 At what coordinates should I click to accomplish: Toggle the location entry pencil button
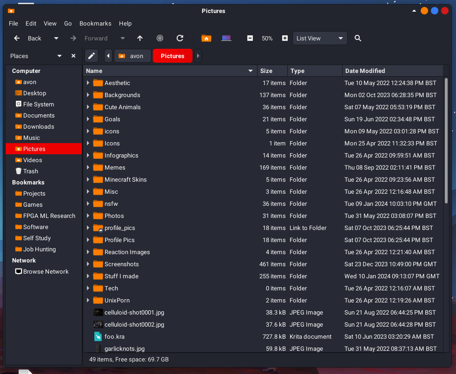pyautogui.click(x=92, y=56)
